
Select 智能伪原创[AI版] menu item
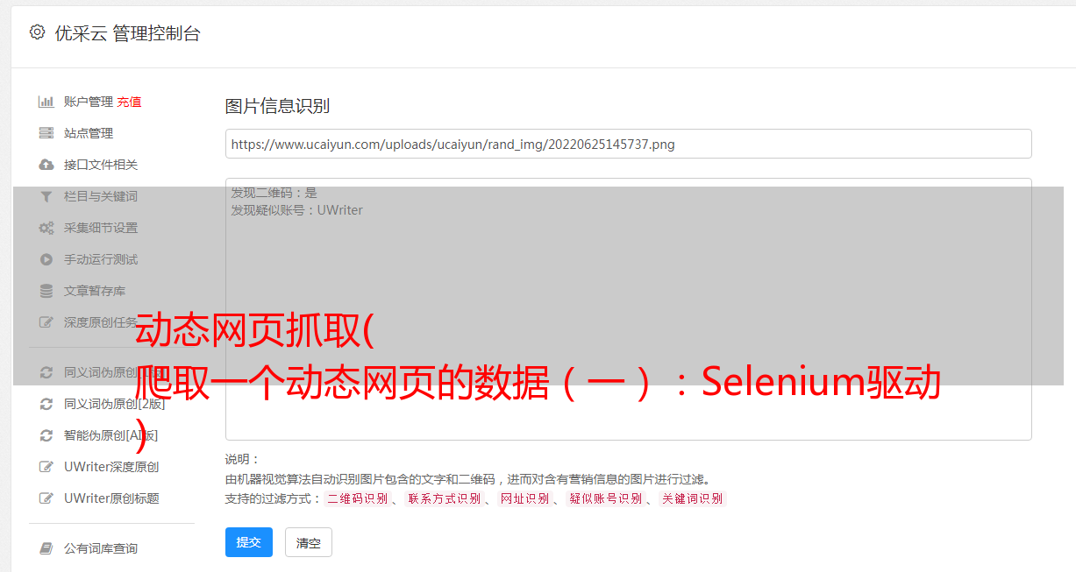pos(110,435)
